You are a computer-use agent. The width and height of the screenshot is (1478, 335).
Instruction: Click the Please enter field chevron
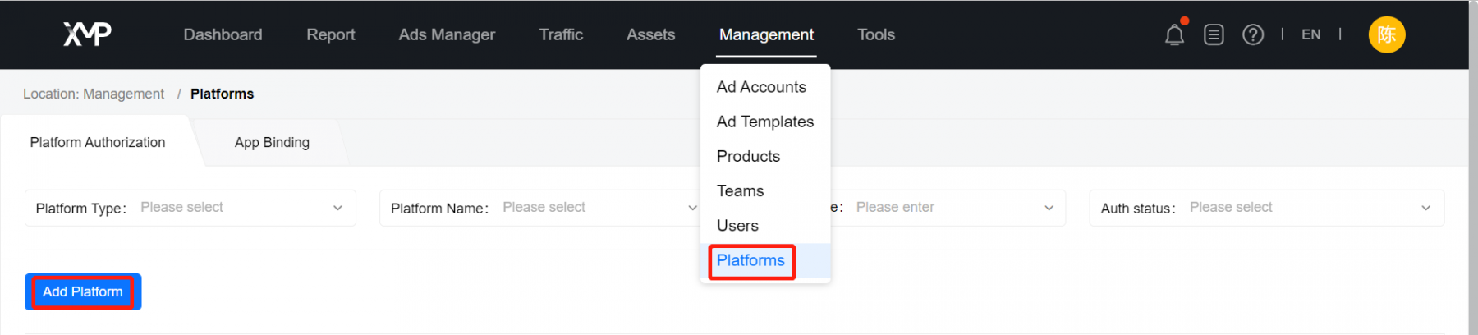pos(1049,208)
